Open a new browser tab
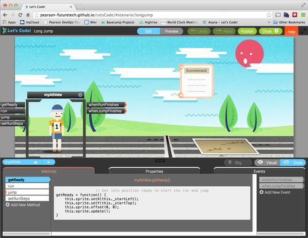This screenshot has width=308, height=238. click(x=80, y=7)
